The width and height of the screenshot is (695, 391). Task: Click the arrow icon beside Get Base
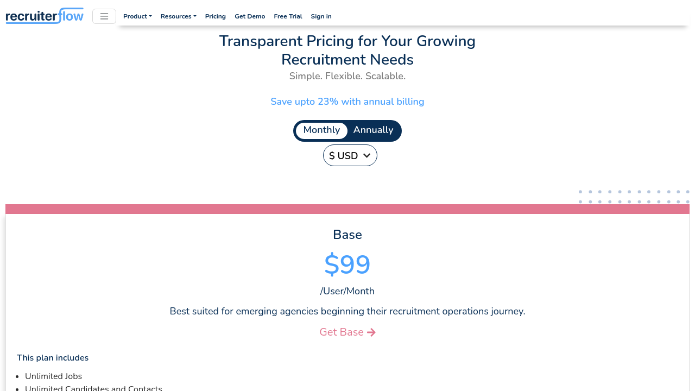[x=371, y=332]
